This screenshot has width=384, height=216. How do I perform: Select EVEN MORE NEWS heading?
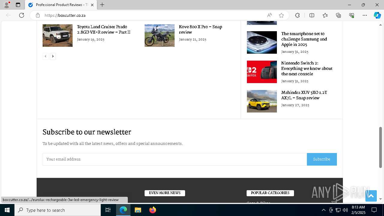(165, 193)
